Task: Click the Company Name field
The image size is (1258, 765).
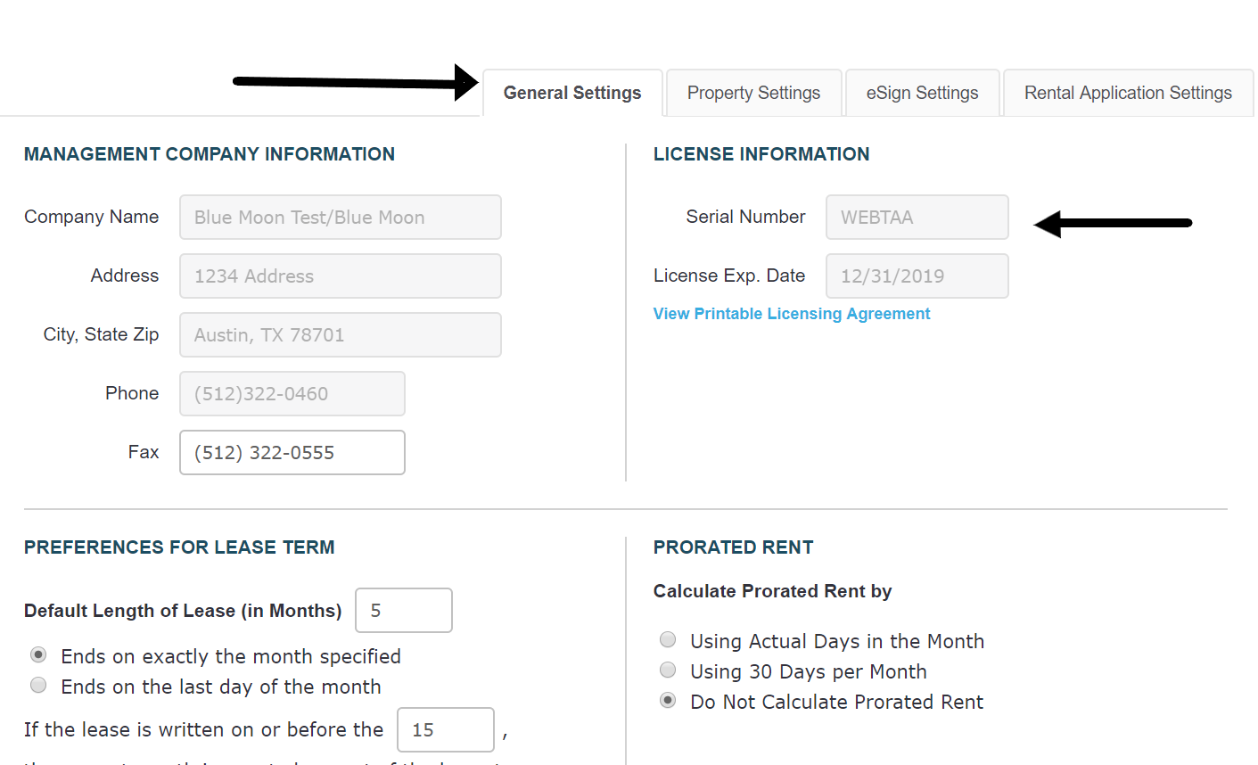Action: click(340, 218)
